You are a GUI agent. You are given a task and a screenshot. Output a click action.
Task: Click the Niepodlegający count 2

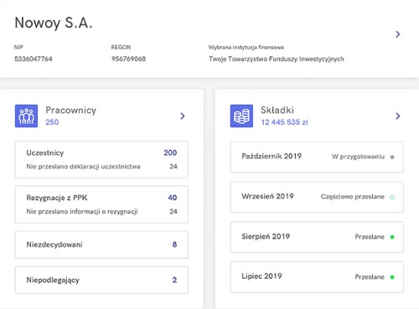174,280
